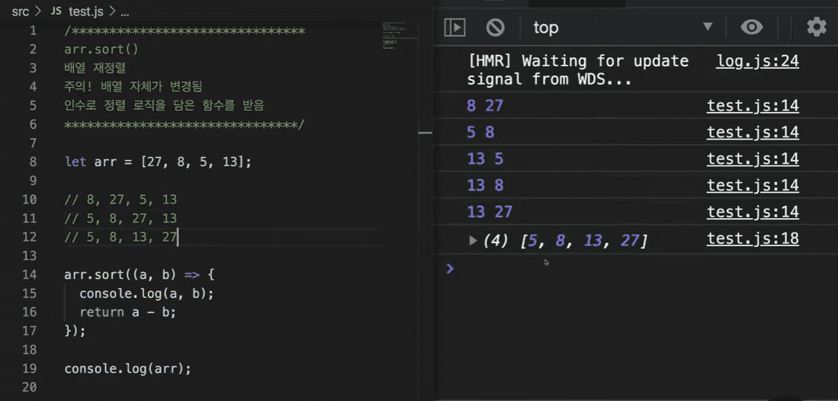Screen dimensions: 838x401
Task: Click the editor vertical scrollbar marker
Action: pos(425,132)
